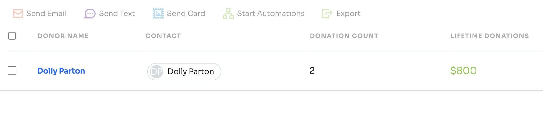Click the Start Automations flowchart icon
This screenshot has height=120, width=543.
tap(228, 14)
